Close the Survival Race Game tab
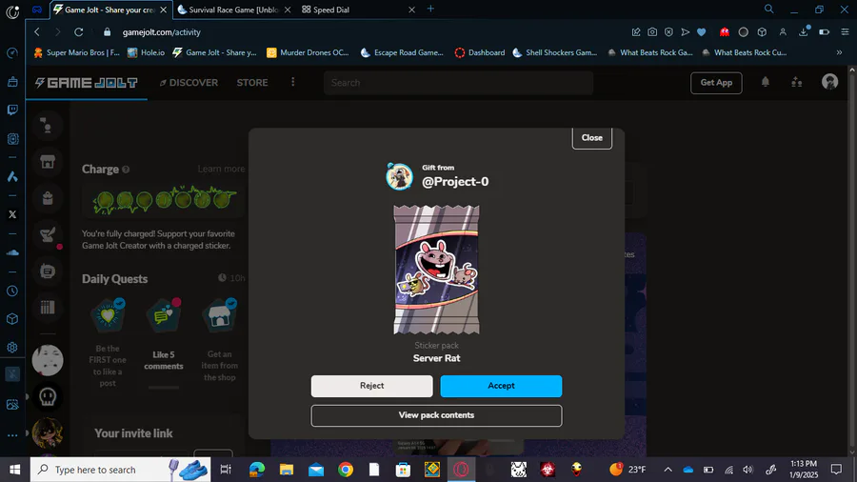Viewport: 857px width, 482px height. tap(288, 10)
